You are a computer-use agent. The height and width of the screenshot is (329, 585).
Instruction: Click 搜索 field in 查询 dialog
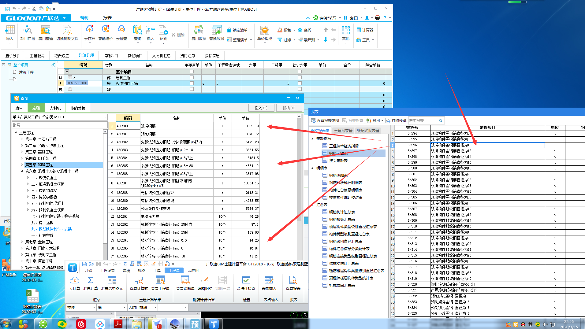[59, 125]
